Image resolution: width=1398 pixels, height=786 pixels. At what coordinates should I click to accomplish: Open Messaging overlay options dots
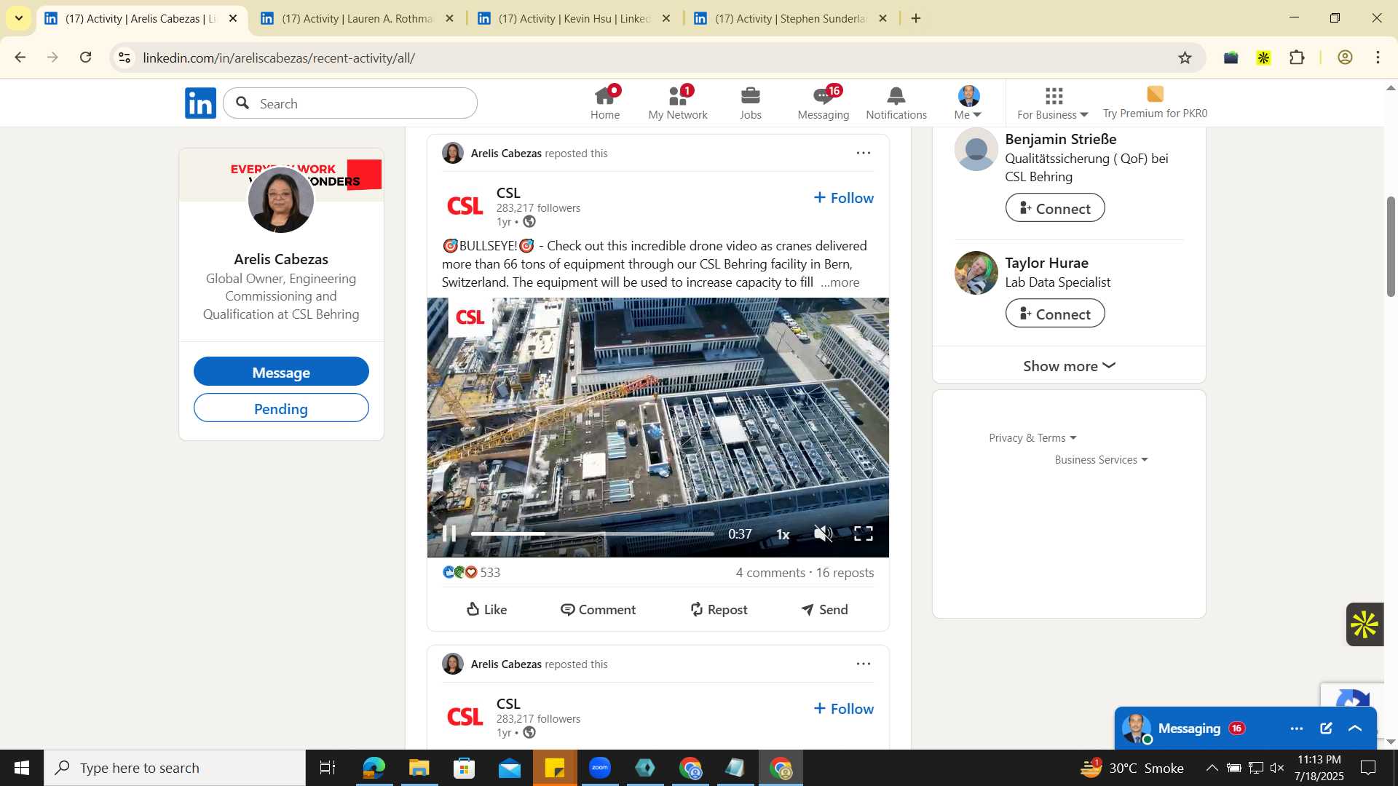coord(1297,728)
